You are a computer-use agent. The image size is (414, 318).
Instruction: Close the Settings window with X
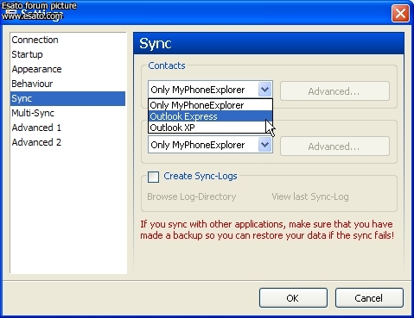click(x=400, y=13)
